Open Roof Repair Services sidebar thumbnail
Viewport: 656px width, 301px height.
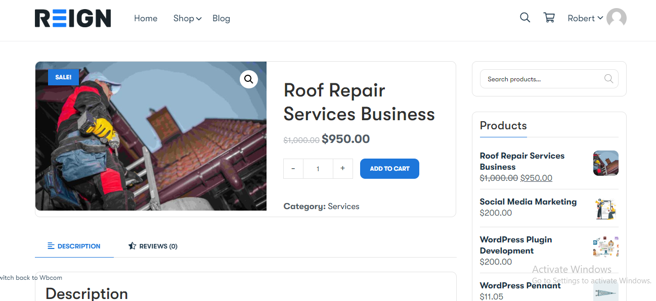point(606,163)
